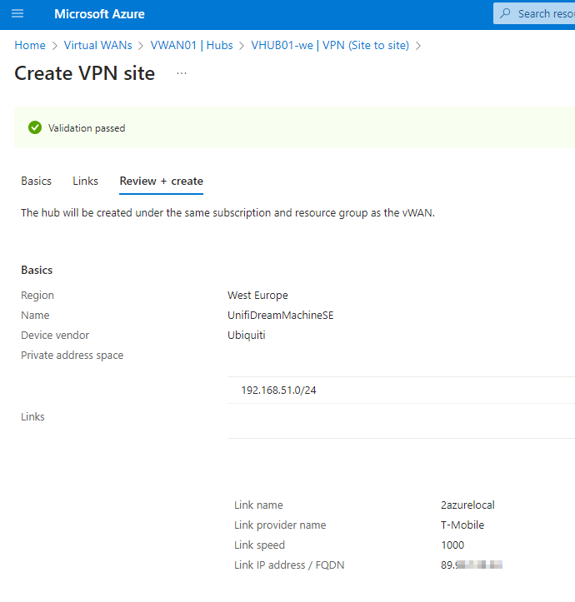Switch to the Links tab
This screenshot has height=602, width=575.
[x=85, y=181]
